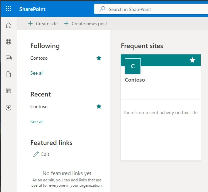Click the SharePoint title in header
This screenshot has height=192, width=208.
coord(32,9)
